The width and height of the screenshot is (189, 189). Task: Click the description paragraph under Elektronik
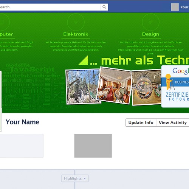click(76, 46)
